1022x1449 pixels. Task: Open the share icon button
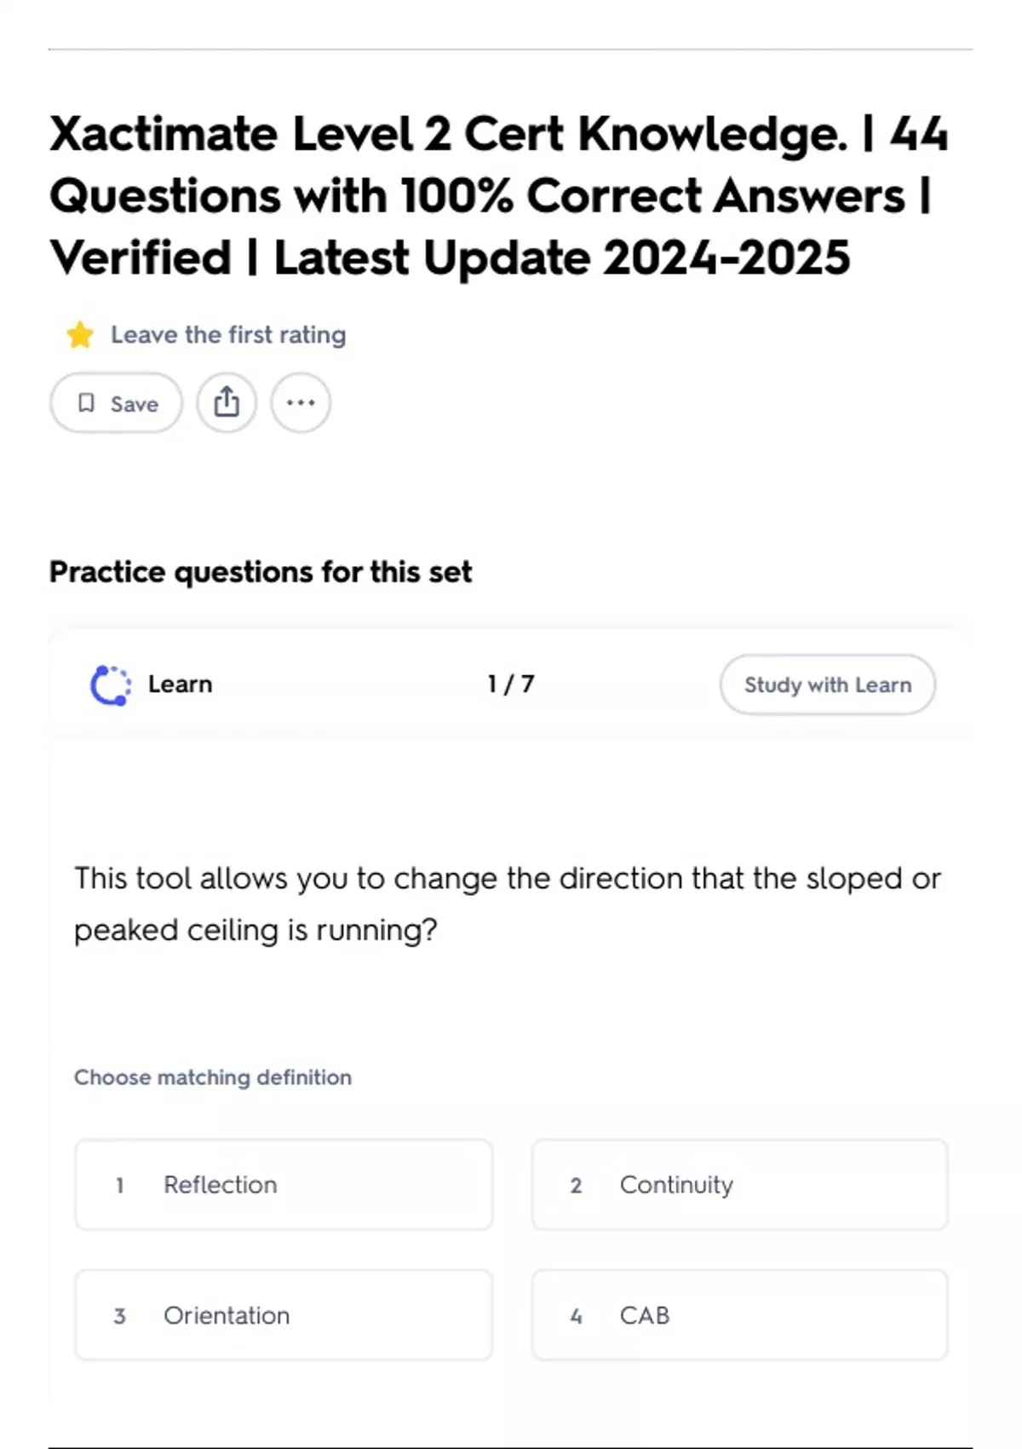227,402
